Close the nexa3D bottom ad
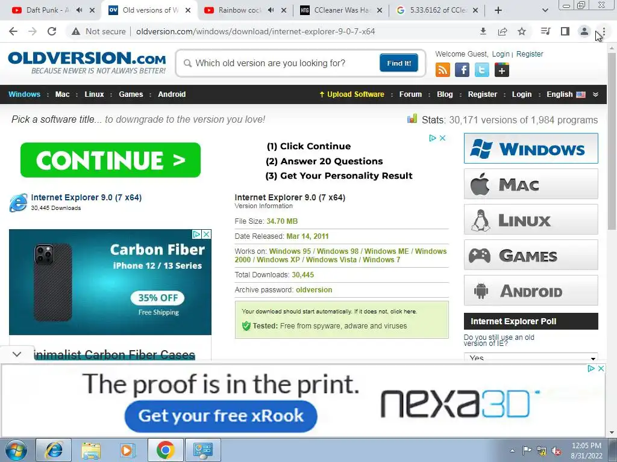 point(601,369)
